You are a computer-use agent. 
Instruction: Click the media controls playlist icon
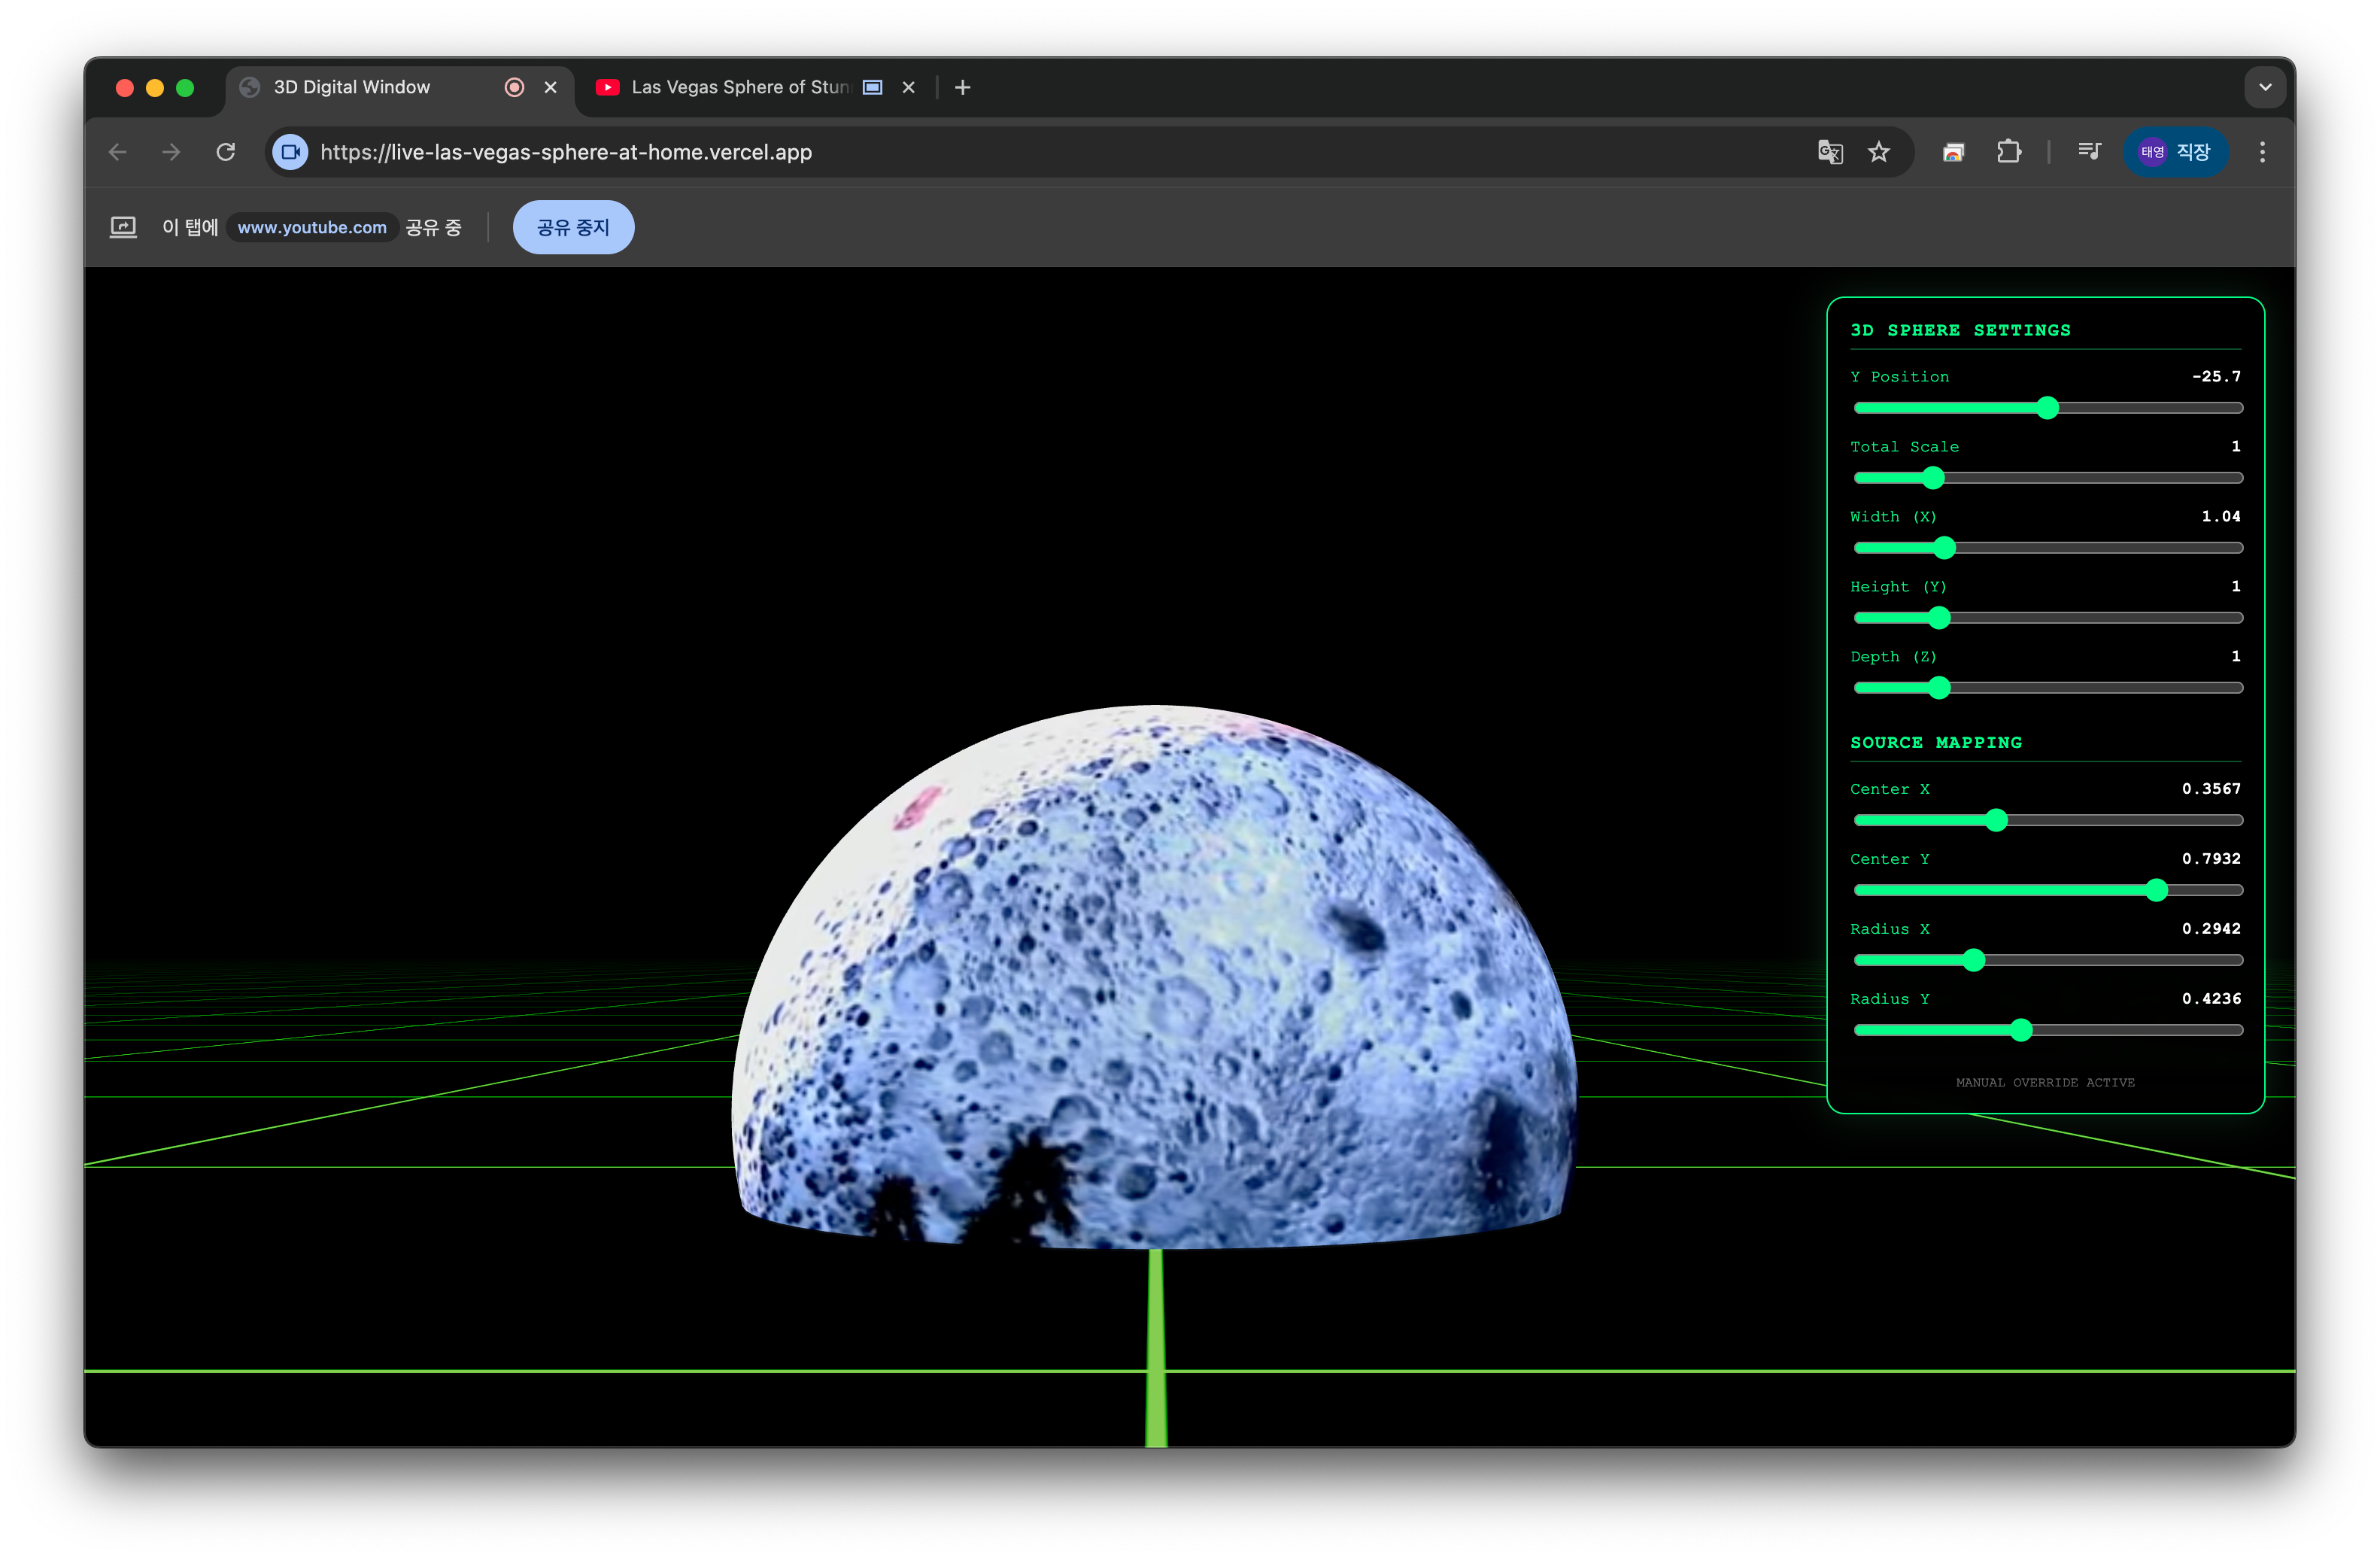click(x=2089, y=152)
